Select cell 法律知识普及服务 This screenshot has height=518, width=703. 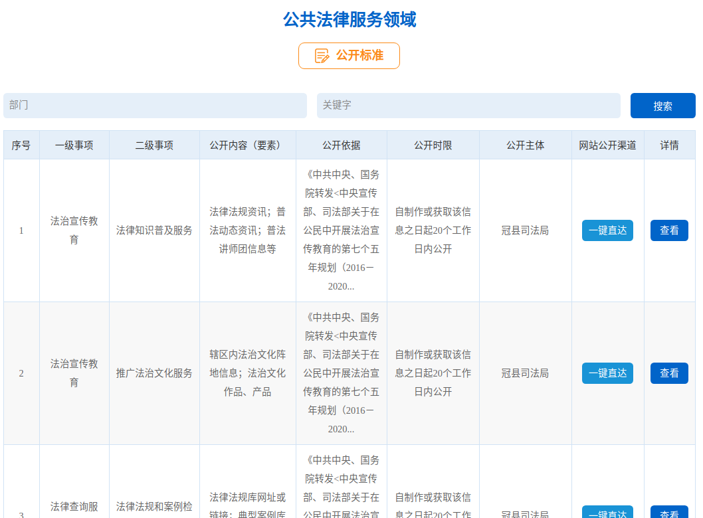(154, 230)
